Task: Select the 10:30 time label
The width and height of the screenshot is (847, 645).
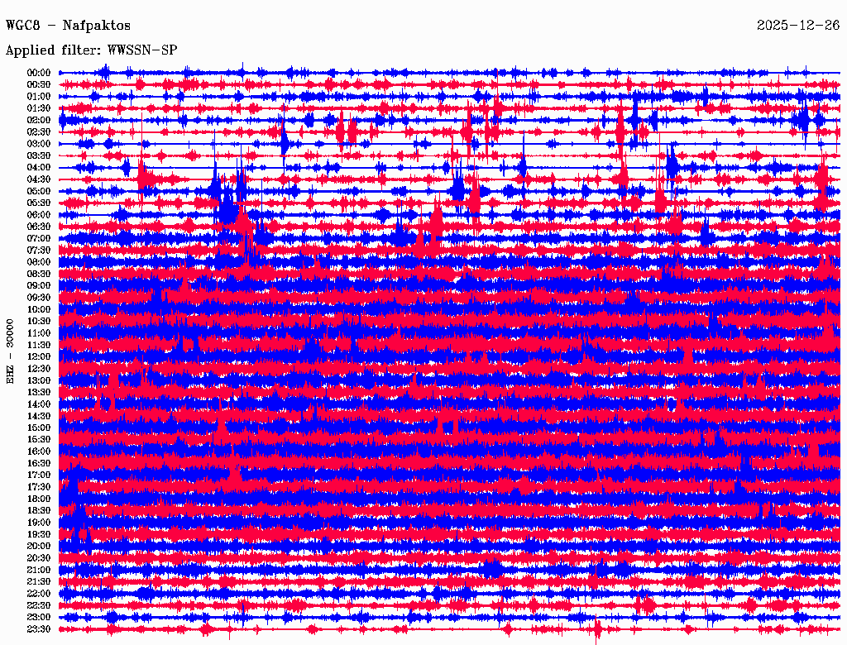Action: [x=39, y=322]
